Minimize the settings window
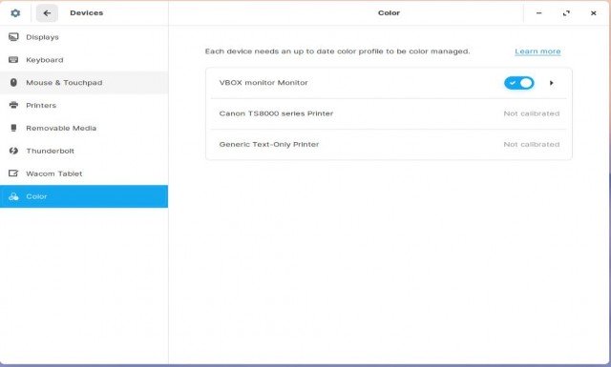 [x=538, y=13]
